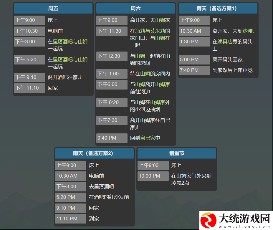273x230 pixels.
Task: Select 下午 11:30 time cell in 周六
Action: tap(112, 31)
